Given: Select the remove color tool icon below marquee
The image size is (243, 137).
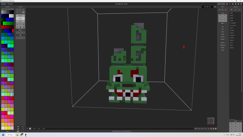Looking at the screenshot, I should (20, 27).
